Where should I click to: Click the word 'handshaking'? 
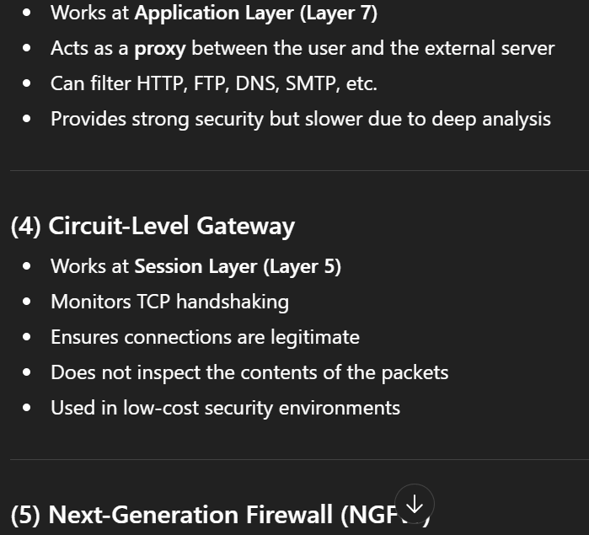click(x=233, y=302)
